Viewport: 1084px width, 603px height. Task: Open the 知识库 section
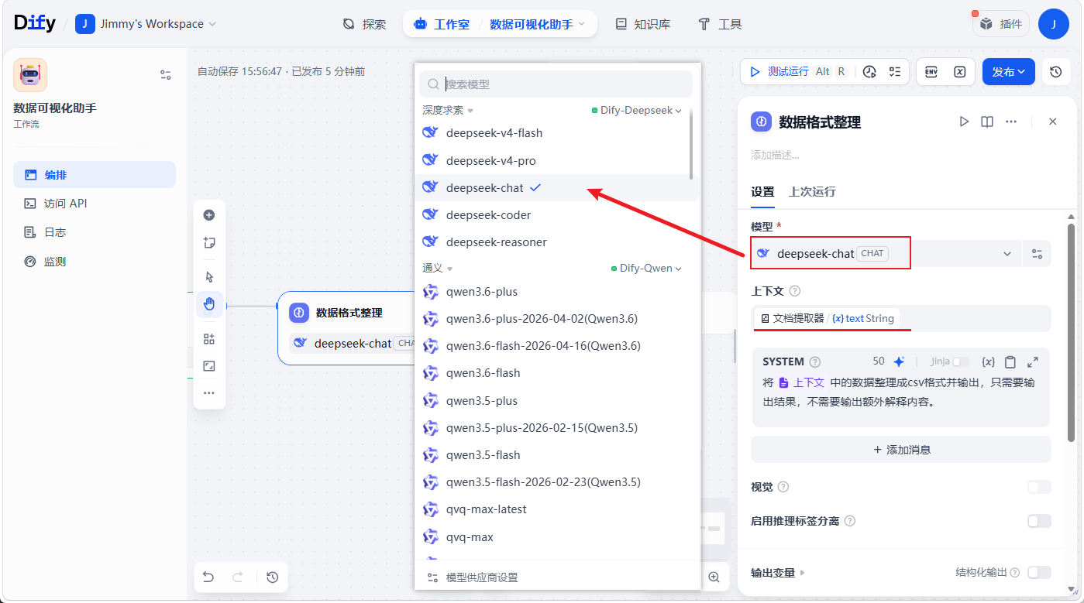643,24
